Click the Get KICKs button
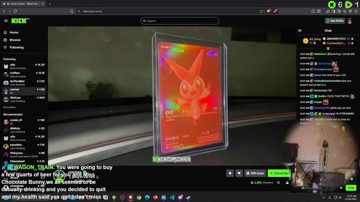 (x=335, y=21)
